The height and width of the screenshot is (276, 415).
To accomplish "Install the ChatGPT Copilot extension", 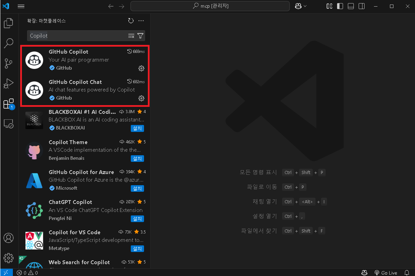I will (137, 219).
